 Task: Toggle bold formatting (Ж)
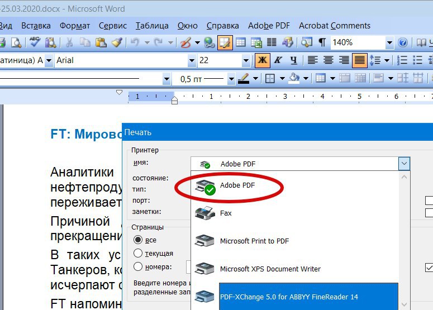[x=262, y=60]
